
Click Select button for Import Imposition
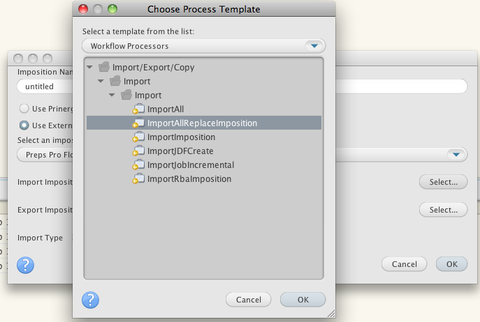click(443, 182)
